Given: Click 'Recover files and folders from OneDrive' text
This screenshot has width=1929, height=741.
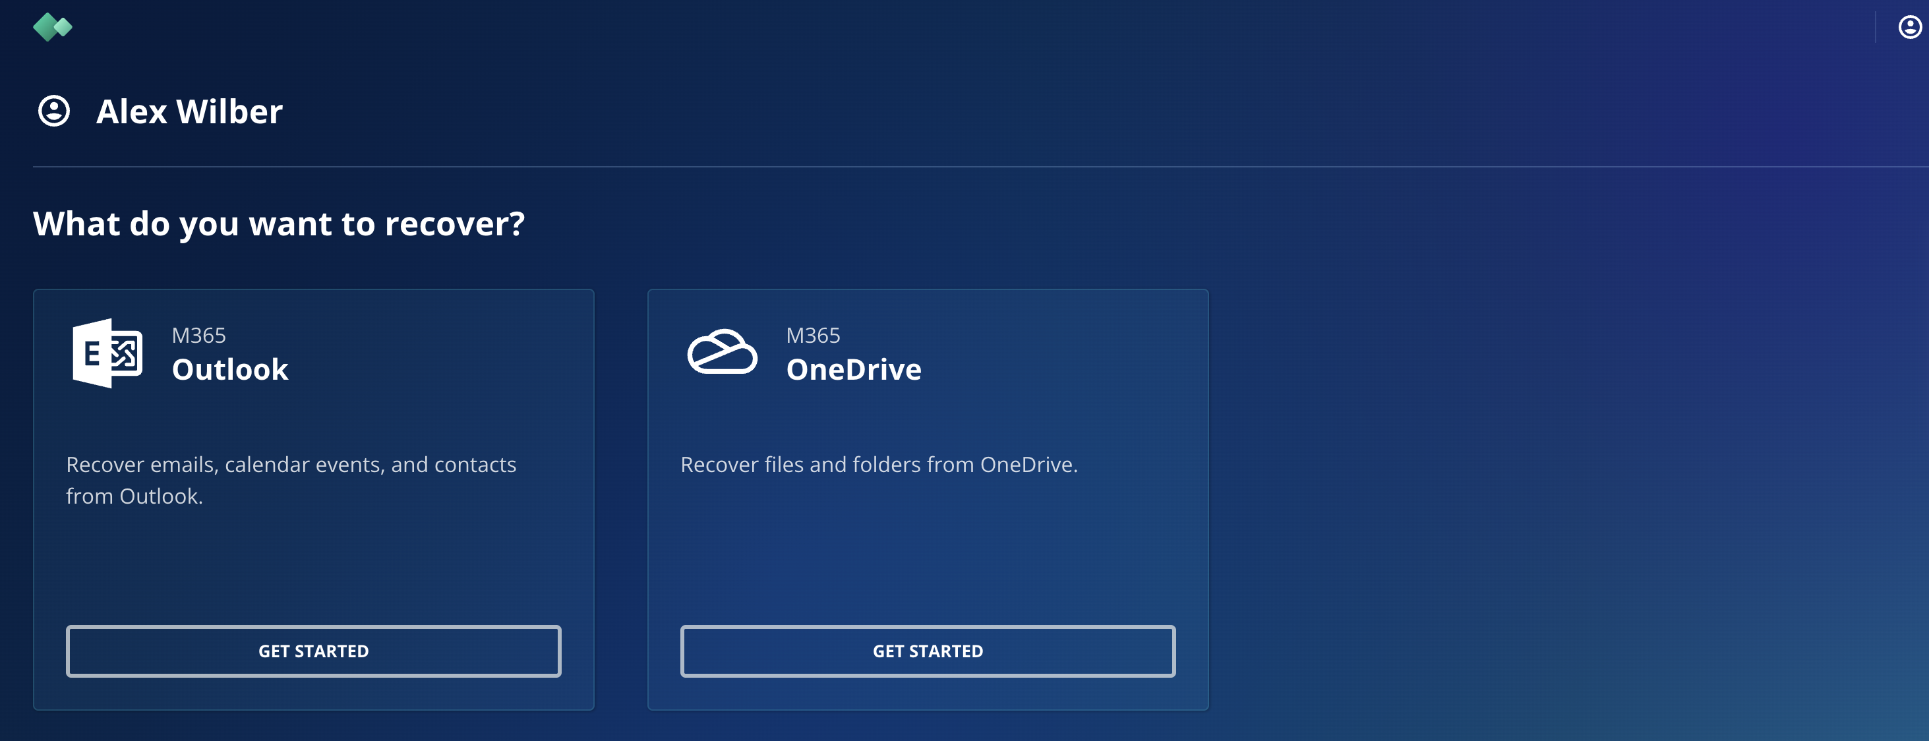Looking at the screenshot, I should tap(879, 465).
